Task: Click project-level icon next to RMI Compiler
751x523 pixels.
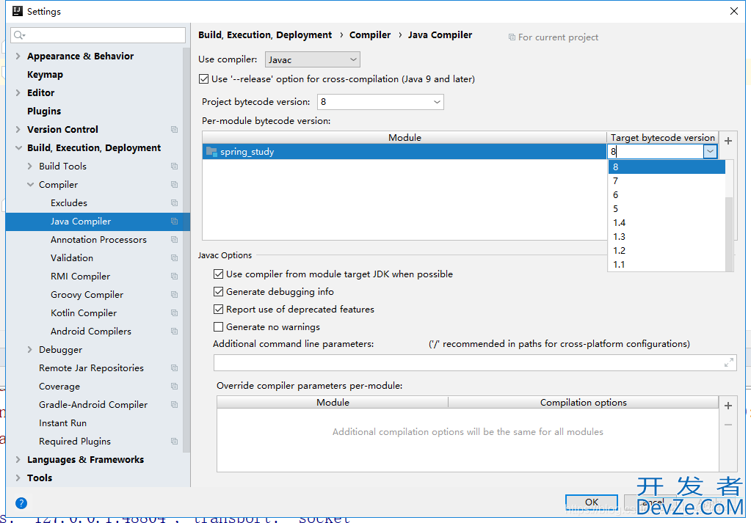Action: (174, 276)
